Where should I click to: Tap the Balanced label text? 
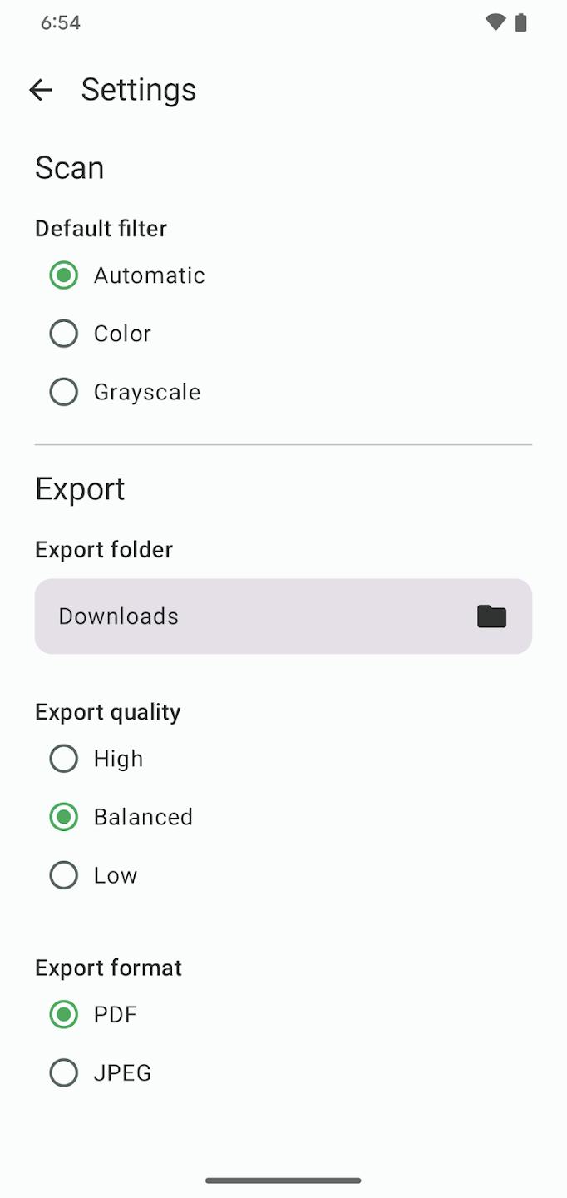point(143,817)
